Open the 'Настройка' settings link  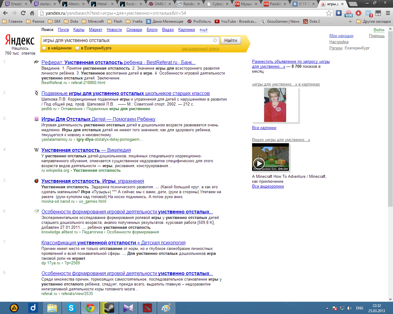tap(339, 42)
